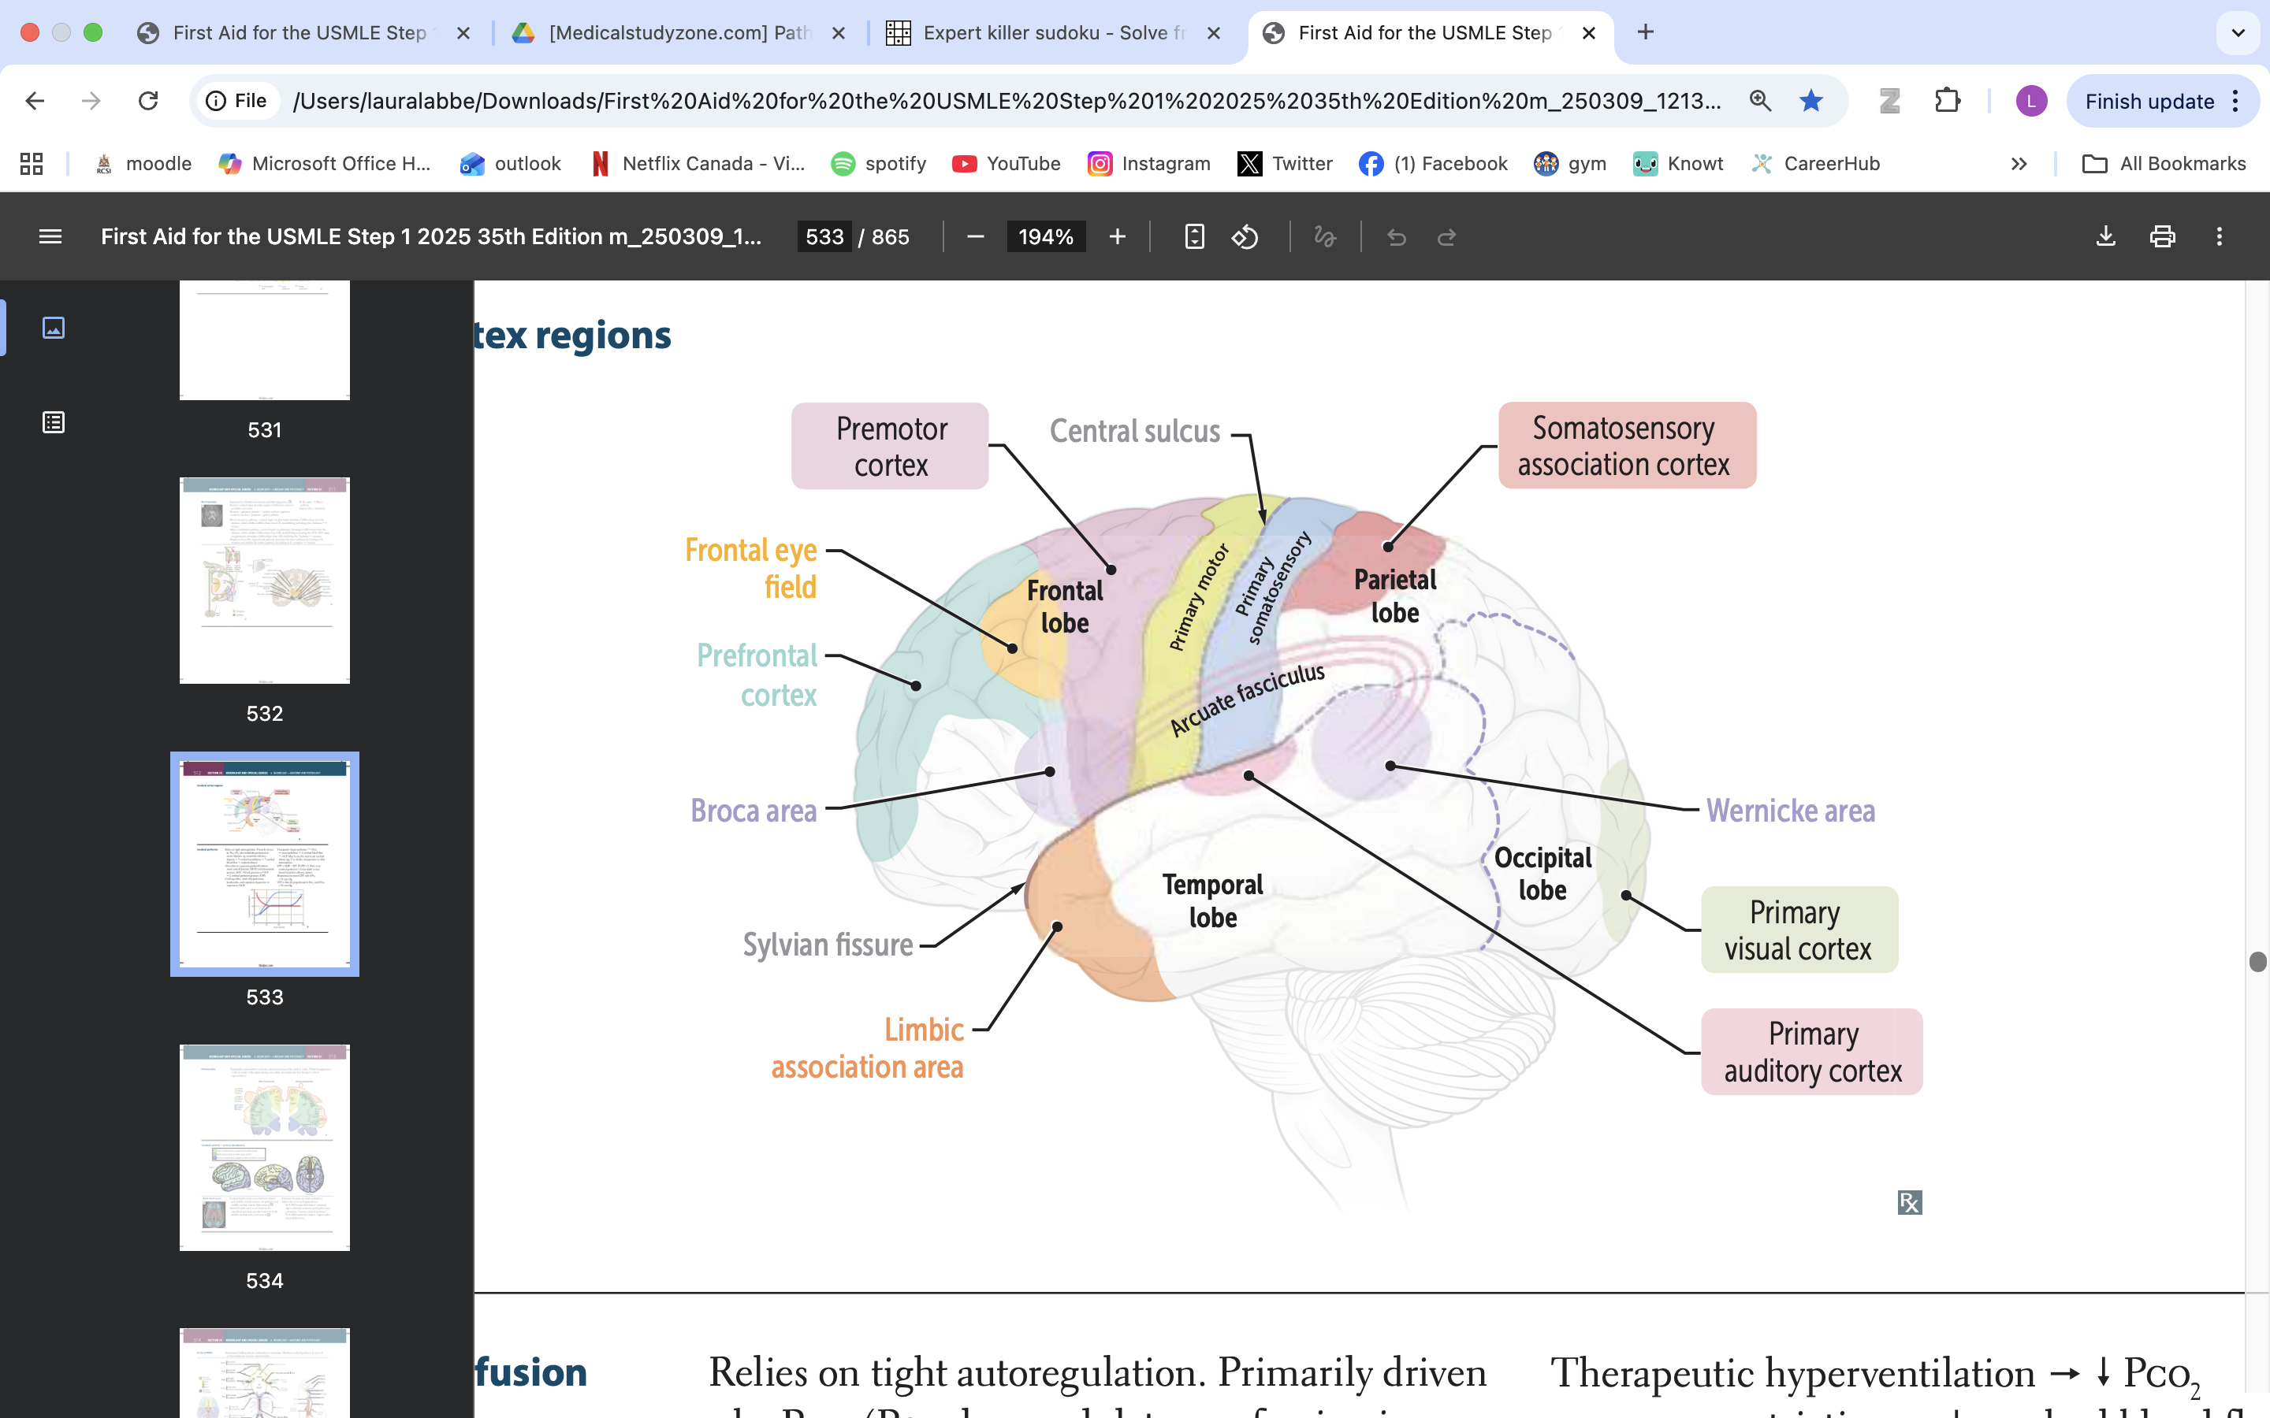Click the Finish update button
The width and height of the screenshot is (2270, 1418).
(2152, 100)
